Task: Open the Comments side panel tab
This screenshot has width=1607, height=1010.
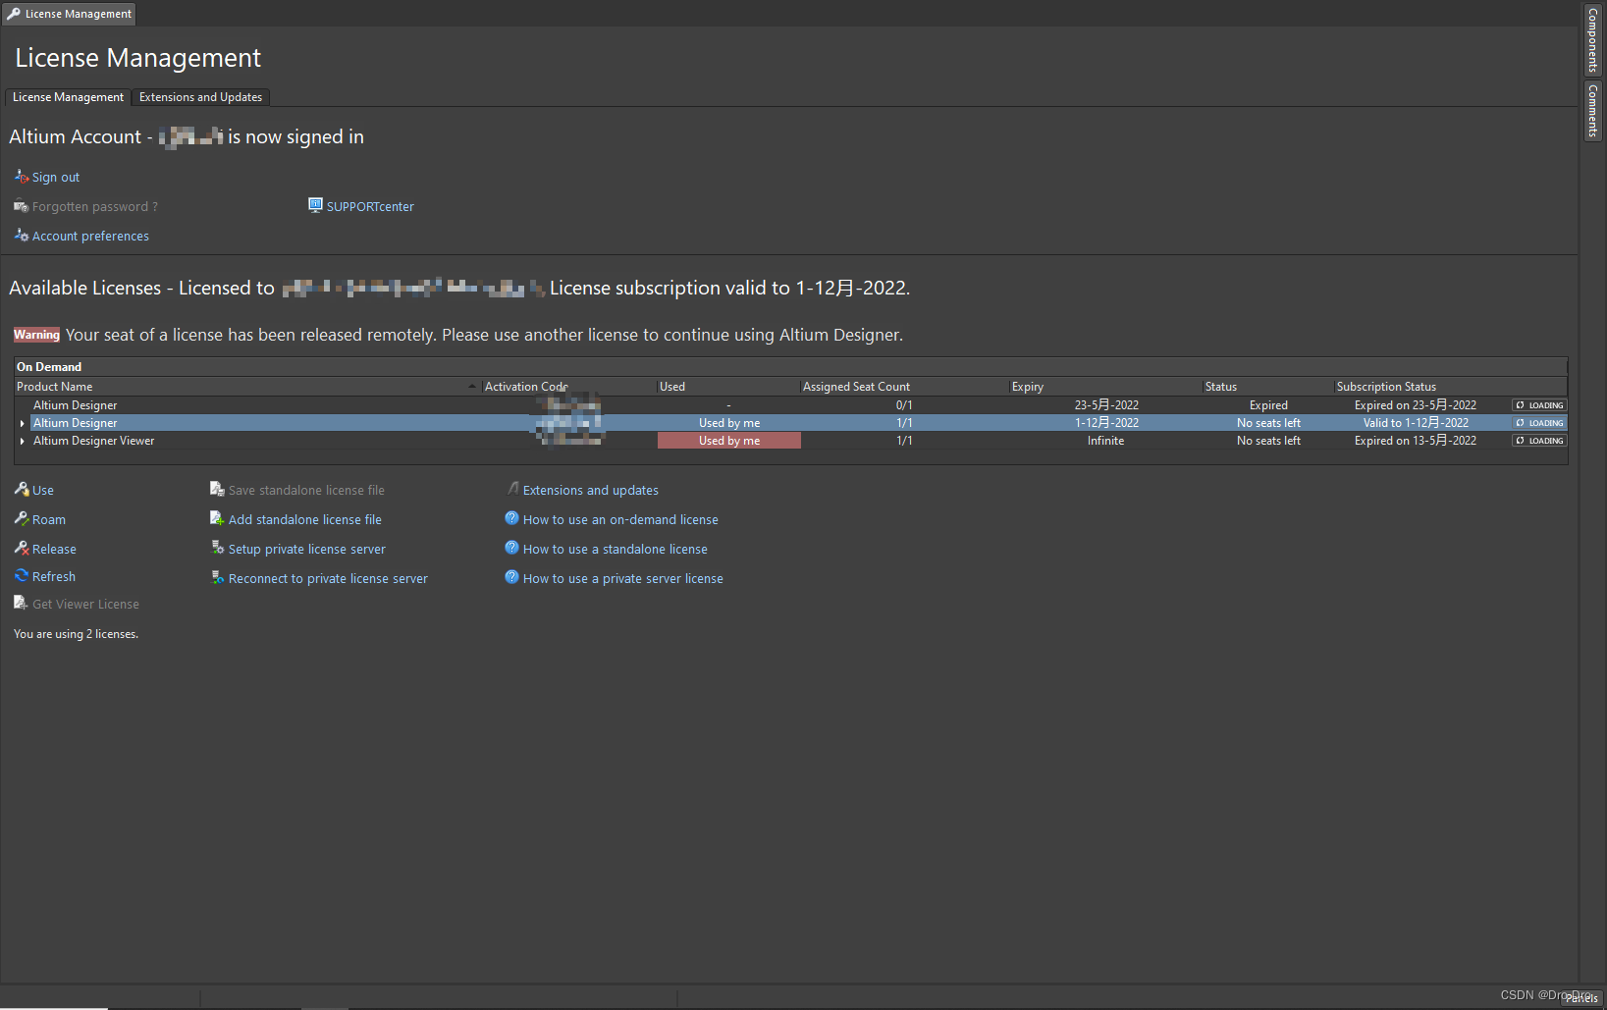Action: pos(1592,111)
